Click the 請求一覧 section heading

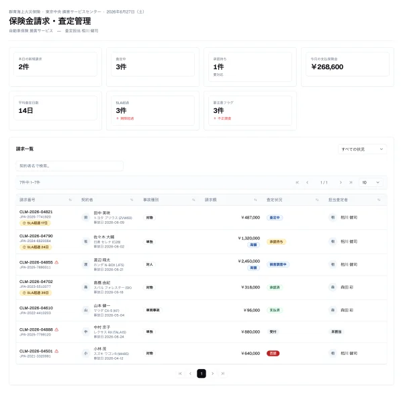(x=25, y=149)
